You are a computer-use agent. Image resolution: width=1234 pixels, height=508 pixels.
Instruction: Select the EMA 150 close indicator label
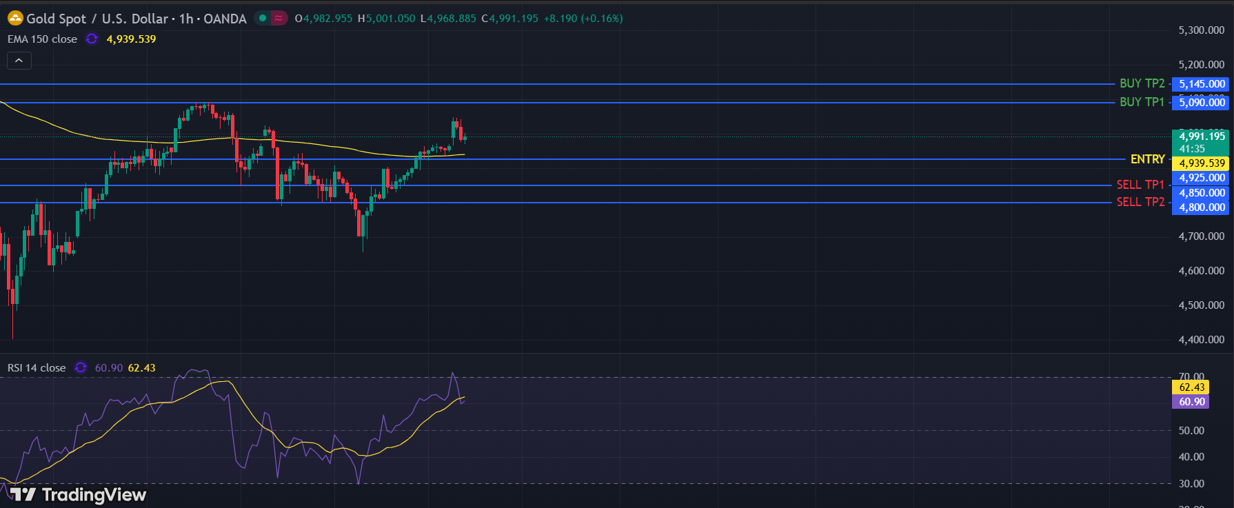tap(42, 39)
